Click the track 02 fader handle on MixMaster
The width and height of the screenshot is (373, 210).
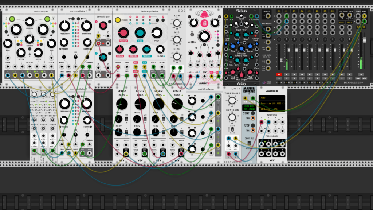tap(289, 50)
